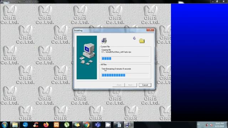
Task: Click the disabled Next button
Action: [131, 85]
